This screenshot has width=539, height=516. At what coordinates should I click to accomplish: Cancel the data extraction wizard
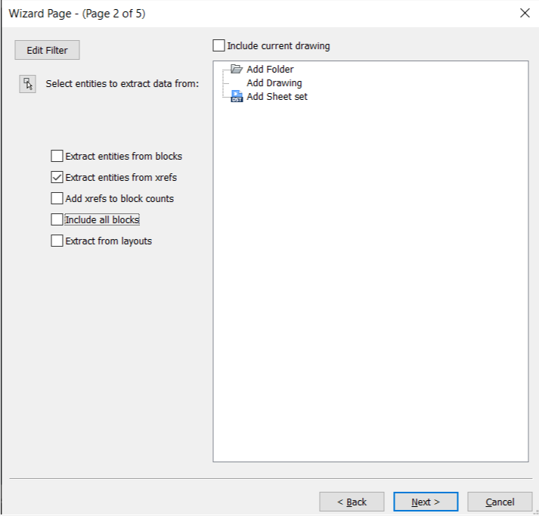pos(500,502)
